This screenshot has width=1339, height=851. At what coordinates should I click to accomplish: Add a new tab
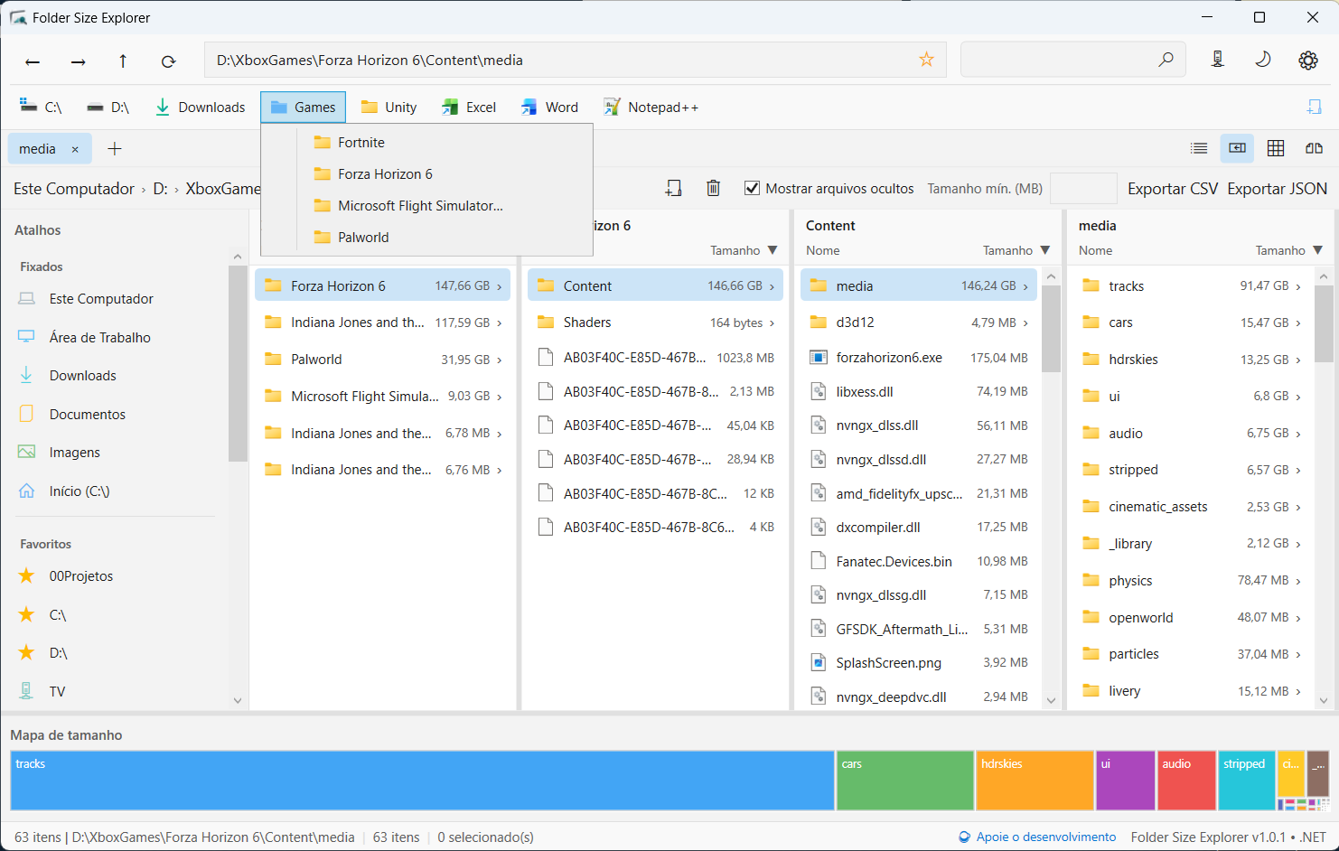[114, 149]
